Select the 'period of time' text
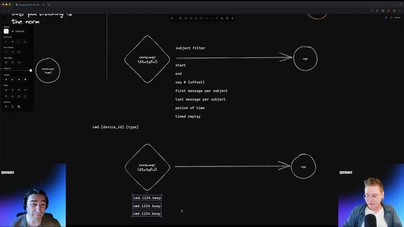 pos(190,108)
